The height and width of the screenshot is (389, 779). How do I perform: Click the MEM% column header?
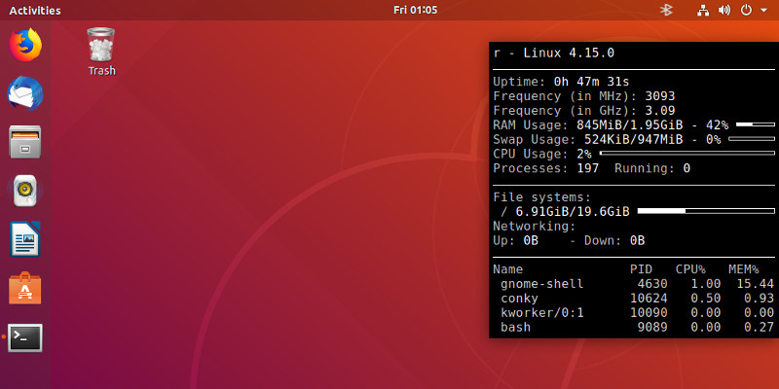pos(744,269)
